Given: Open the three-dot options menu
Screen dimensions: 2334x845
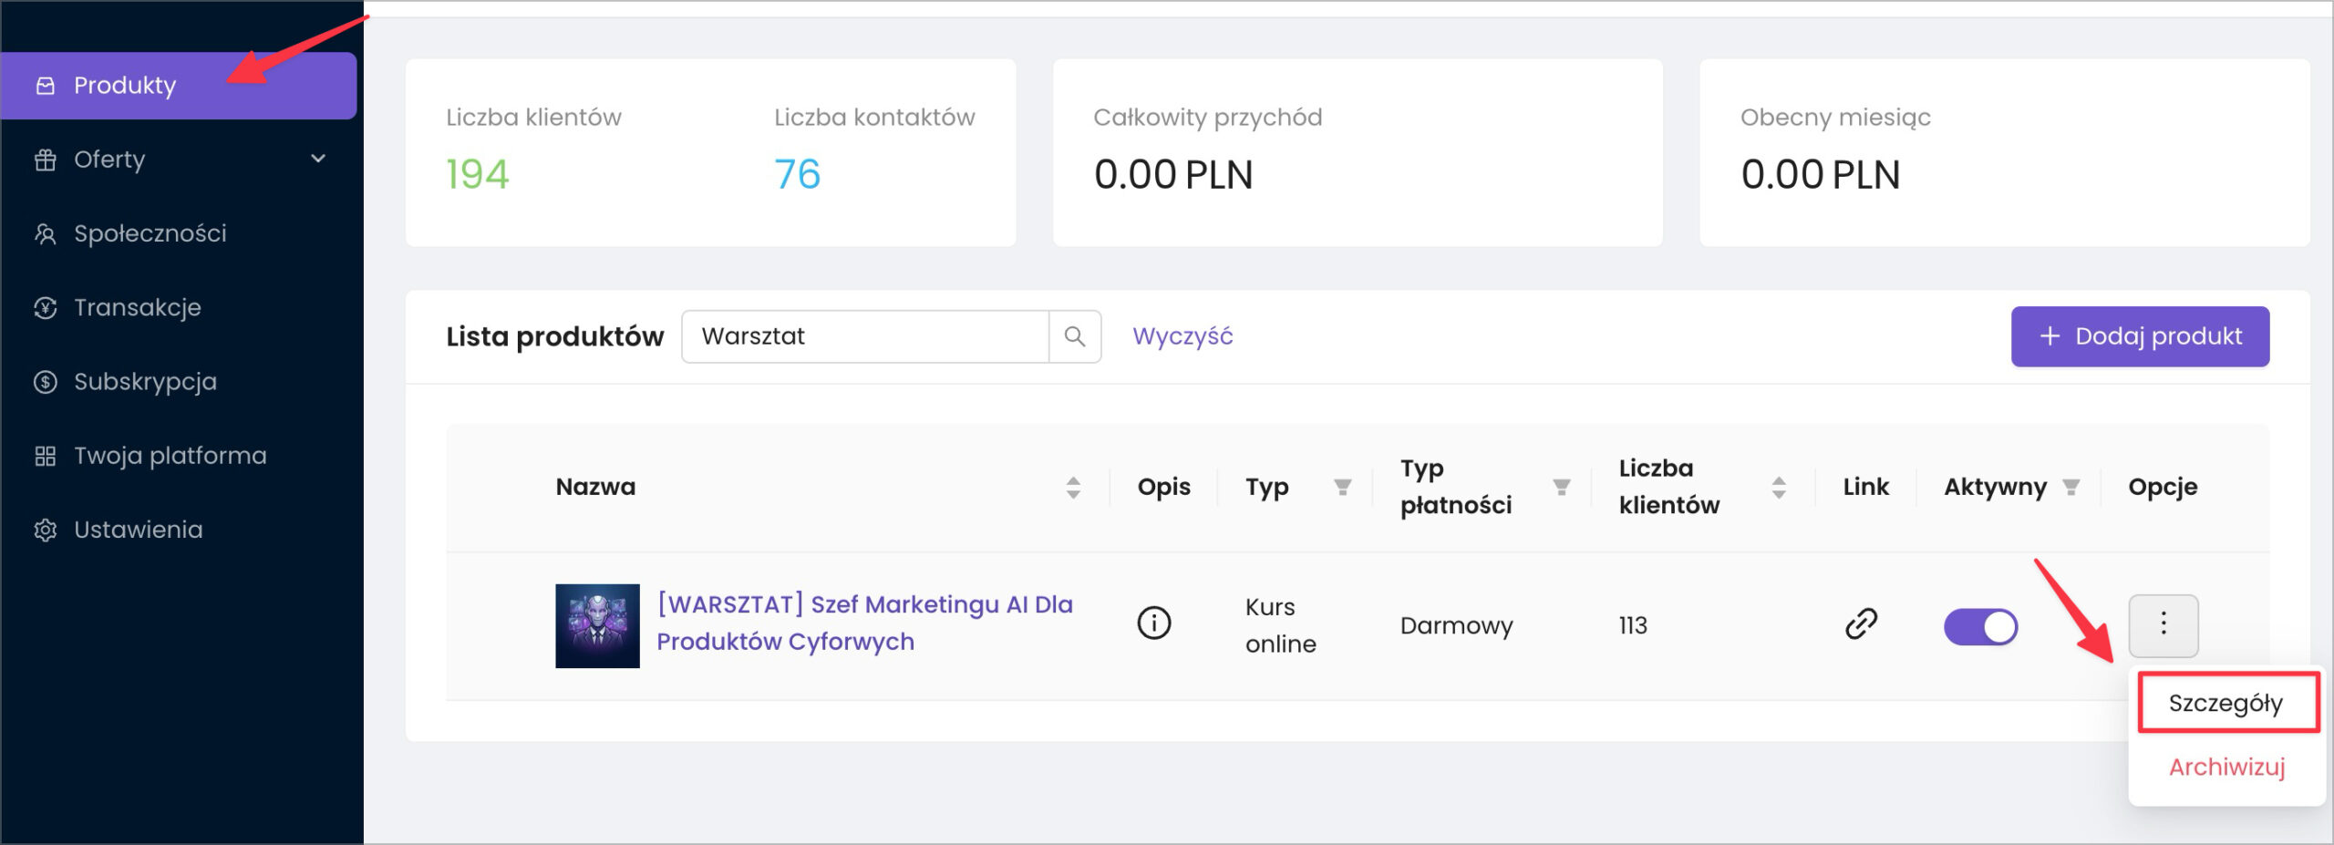Looking at the screenshot, I should 2163,624.
